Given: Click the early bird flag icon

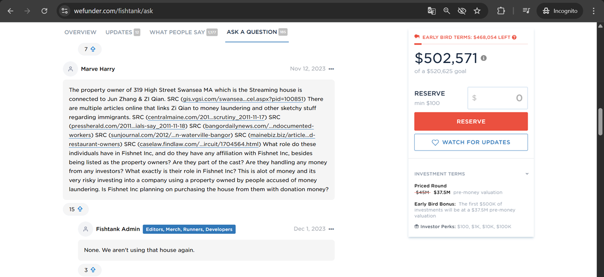Looking at the screenshot, I should point(417,37).
